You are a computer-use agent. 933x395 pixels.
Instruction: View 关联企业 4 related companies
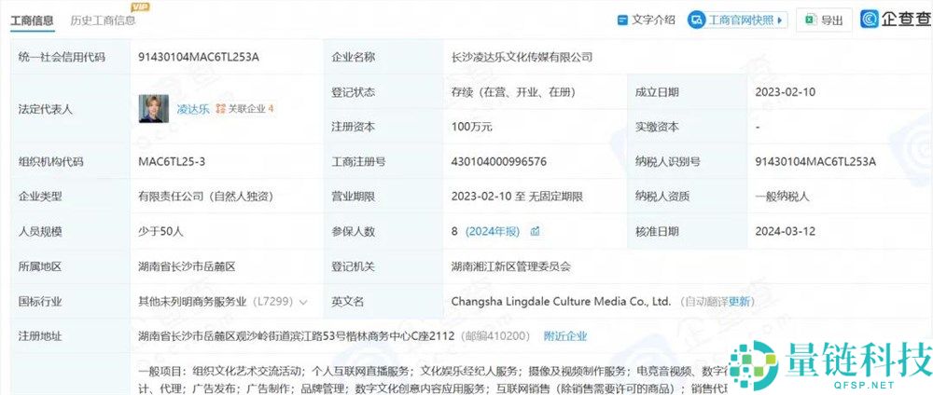(244, 109)
